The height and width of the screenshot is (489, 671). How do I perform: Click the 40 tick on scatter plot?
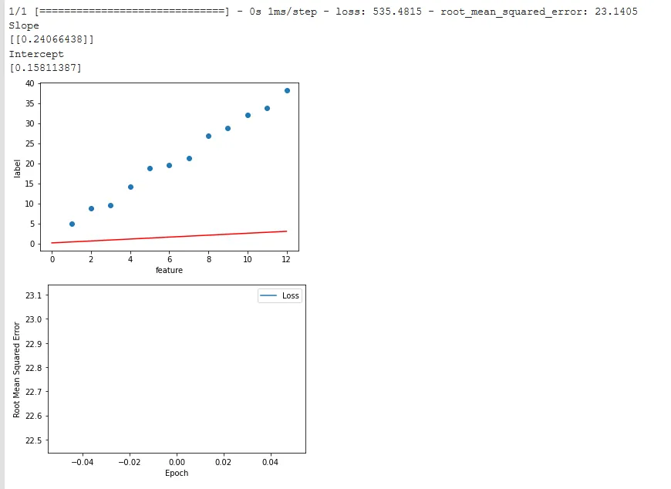point(30,83)
